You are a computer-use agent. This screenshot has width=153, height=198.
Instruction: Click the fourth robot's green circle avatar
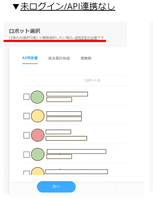coord(38,154)
